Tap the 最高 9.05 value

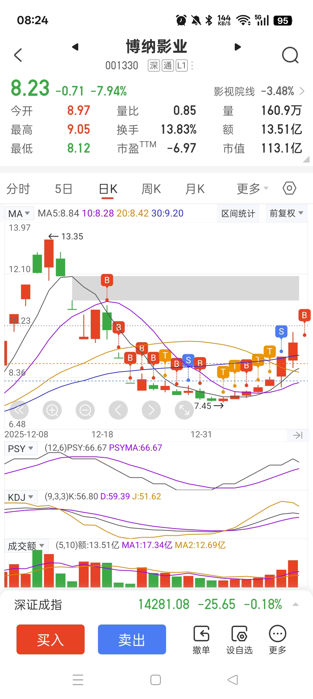(79, 129)
